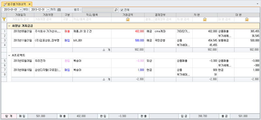Click the 365,455 credit amount cell
Image resolution: width=261 pixels, height=120 pixels.
coord(247,31)
